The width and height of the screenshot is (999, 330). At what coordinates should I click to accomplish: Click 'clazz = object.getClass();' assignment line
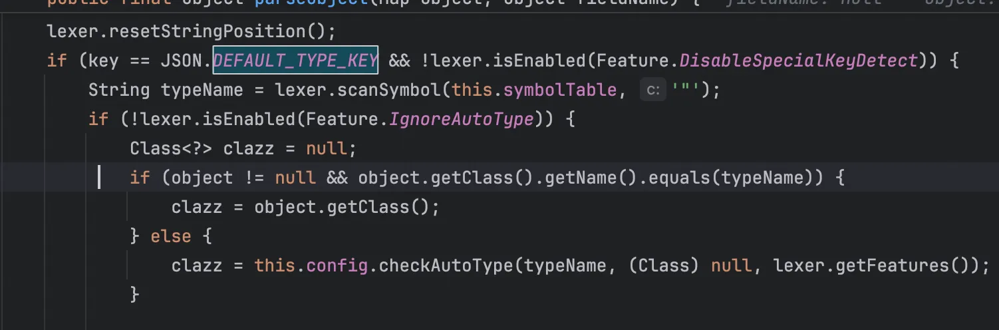(305, 207)
